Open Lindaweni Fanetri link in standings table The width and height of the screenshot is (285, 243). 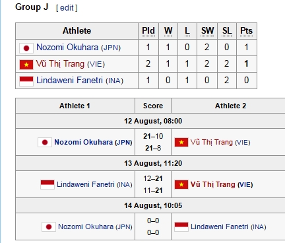coord(69,81)
